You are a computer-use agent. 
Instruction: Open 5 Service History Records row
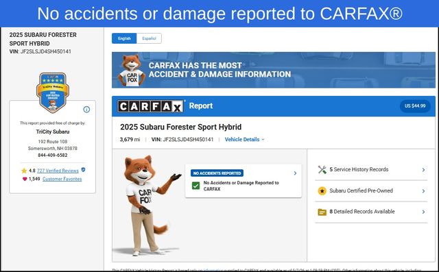pos(371,170)
